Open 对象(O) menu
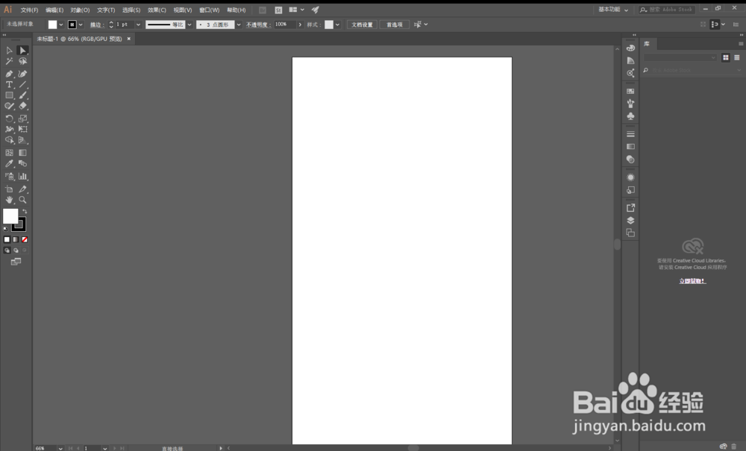 (x=80, y=10)
